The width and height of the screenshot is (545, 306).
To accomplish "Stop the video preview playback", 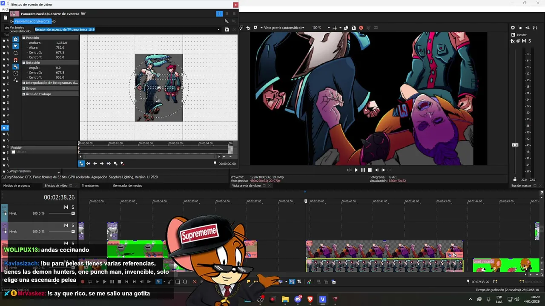I will [370, 170].
